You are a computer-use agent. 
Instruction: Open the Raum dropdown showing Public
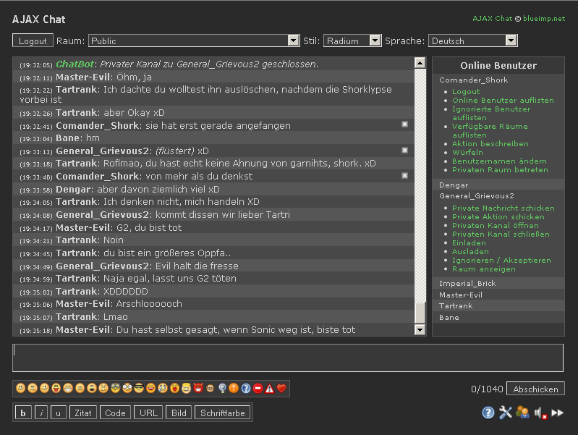(x=194, y=41)
